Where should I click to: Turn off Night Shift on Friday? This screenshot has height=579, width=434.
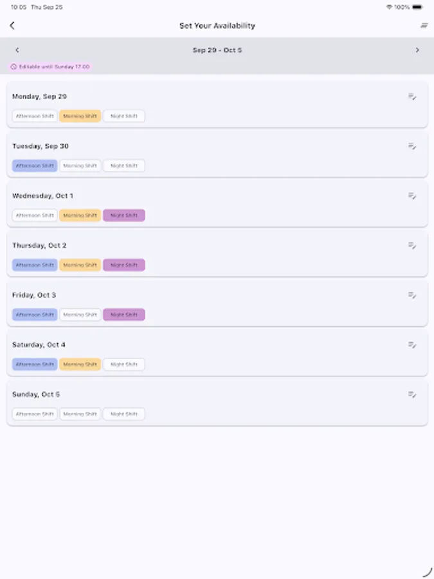point(123,315)
